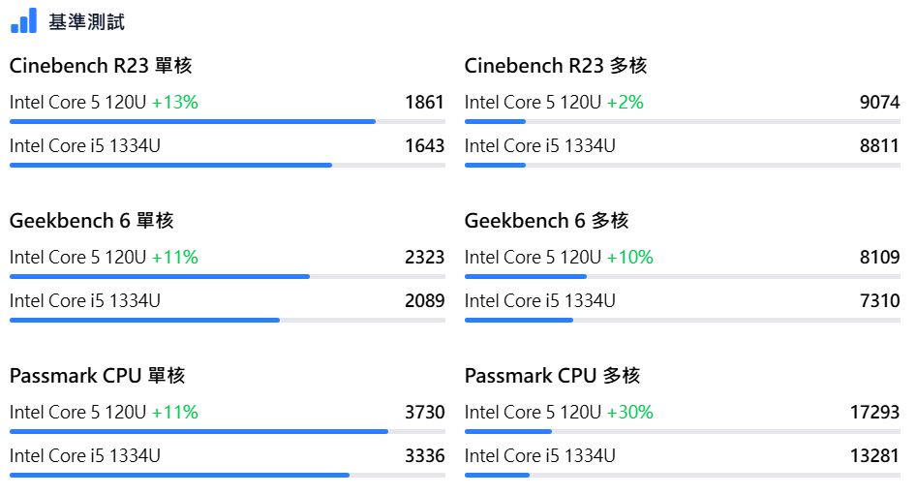Click Core 5 120U Geekbench multi-core bar
This screenshot has width=916, height=495.
[x=526, y=276]
